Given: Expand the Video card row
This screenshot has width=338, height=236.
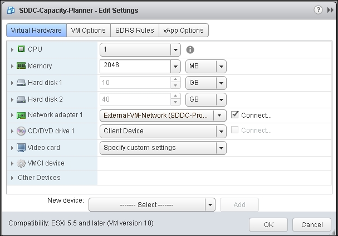Looking at the screenshot, I should [x=12, y=148].
